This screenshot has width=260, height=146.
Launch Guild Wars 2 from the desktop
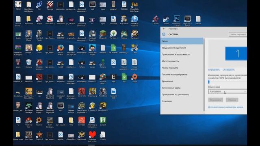(x=50, y=20)
